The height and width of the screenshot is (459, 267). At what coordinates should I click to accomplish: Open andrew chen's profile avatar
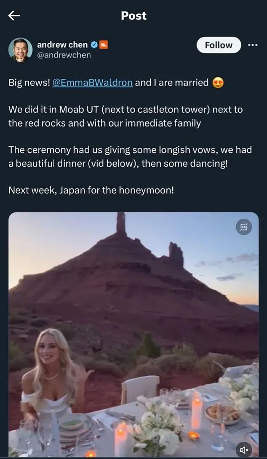click(20, 50)
